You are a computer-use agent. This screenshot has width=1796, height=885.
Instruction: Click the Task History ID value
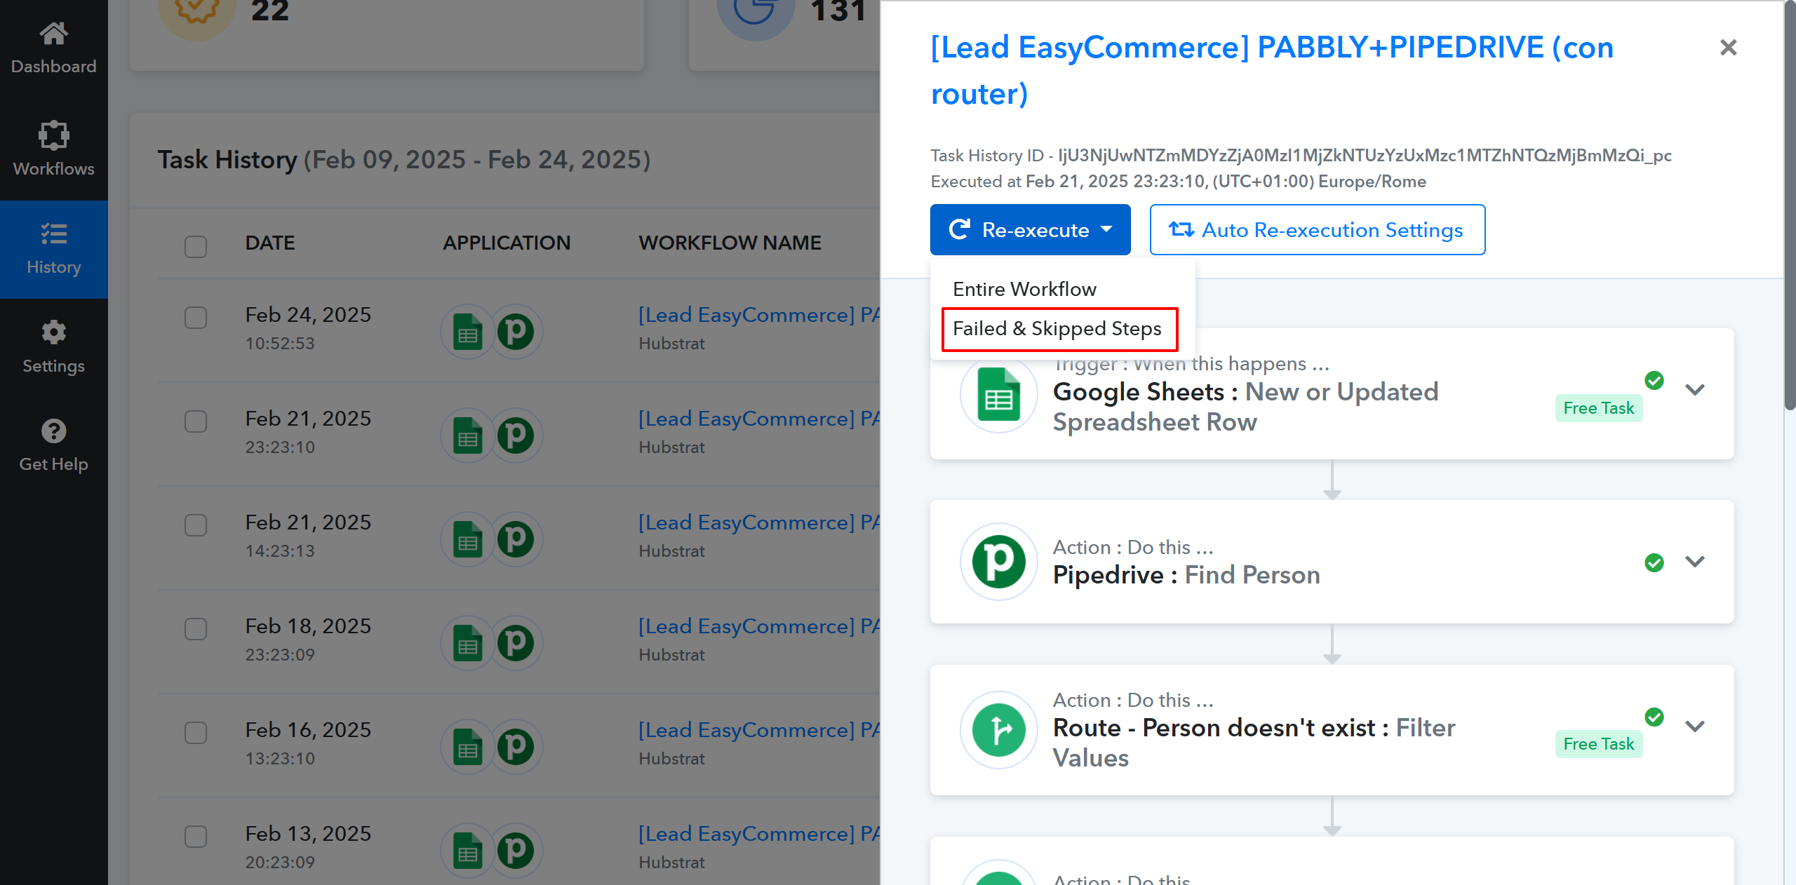point(1365,156)
